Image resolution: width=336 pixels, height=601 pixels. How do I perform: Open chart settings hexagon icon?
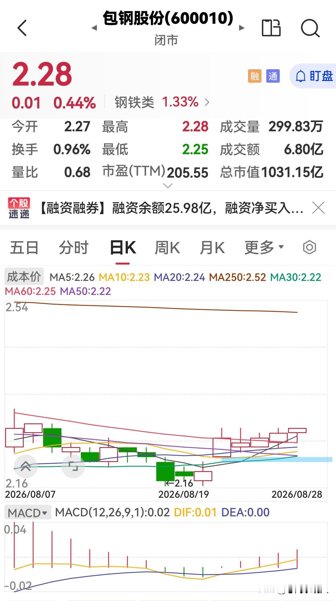[x=309, y=247]
